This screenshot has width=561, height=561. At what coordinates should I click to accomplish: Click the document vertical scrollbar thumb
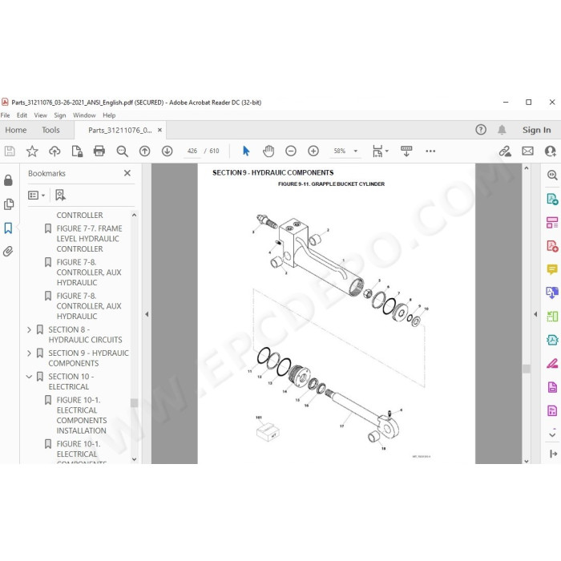coord(527,369)
